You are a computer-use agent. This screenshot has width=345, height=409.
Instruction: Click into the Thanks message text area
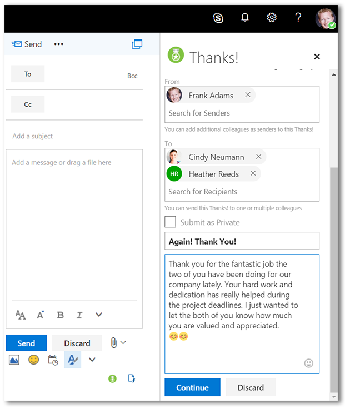[242, 314]
